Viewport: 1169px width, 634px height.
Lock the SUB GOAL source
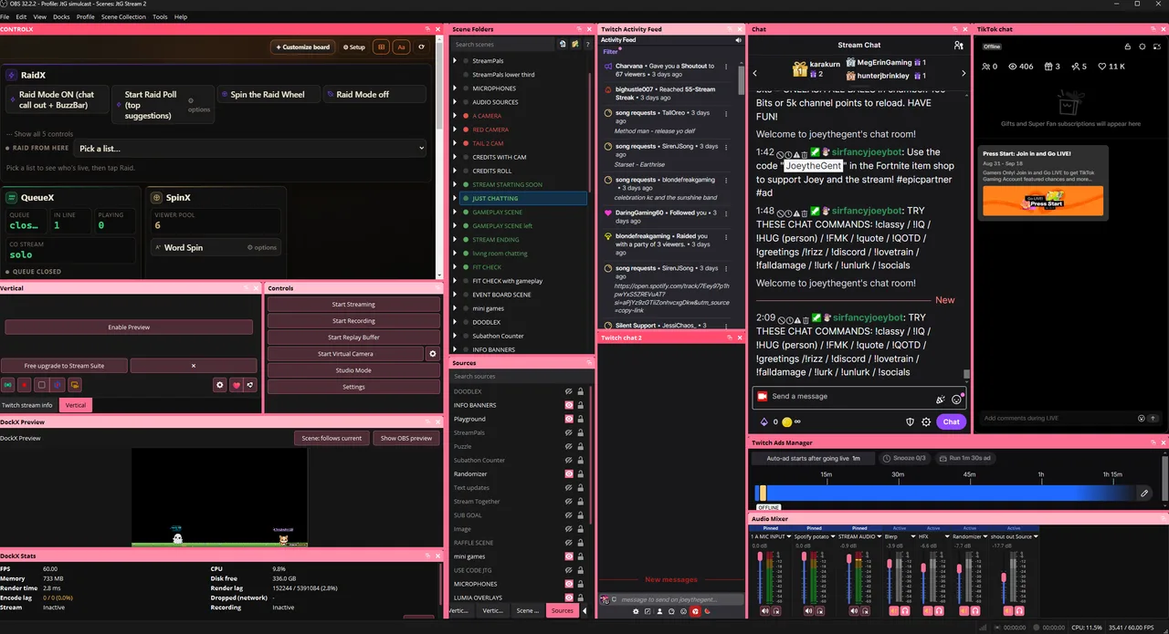click(x=580, y=515)
